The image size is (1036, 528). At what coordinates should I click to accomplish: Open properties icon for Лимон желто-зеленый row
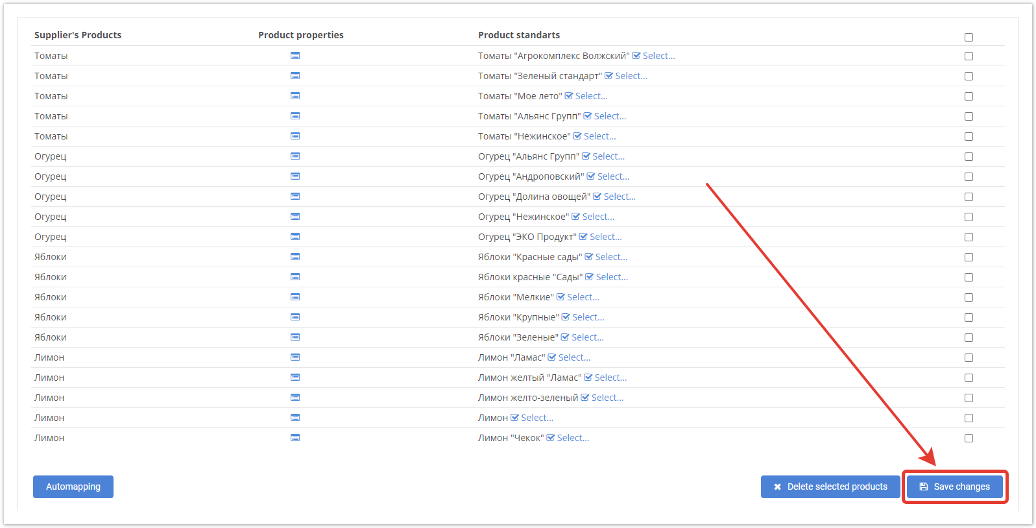click(x=295, y=398)
